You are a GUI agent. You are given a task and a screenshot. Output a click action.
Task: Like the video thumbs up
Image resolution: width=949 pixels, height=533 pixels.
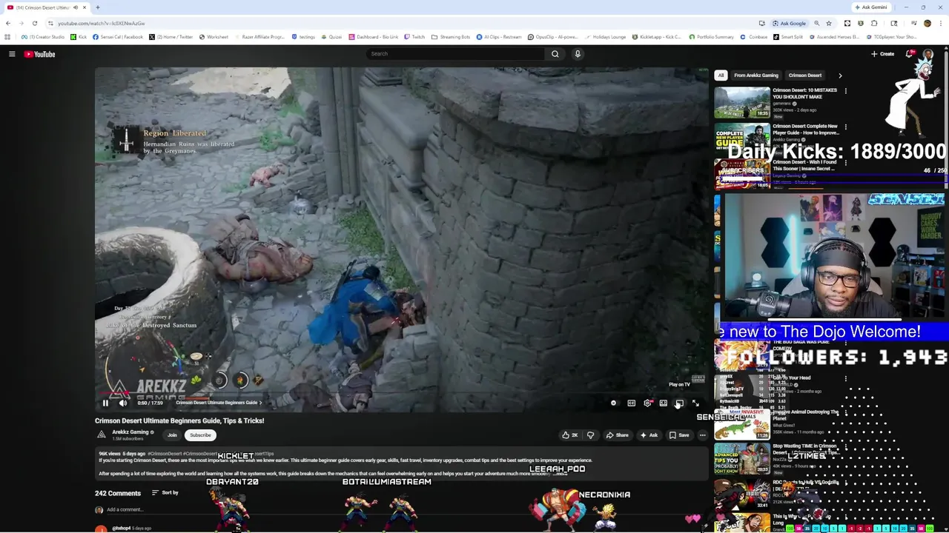570,435
